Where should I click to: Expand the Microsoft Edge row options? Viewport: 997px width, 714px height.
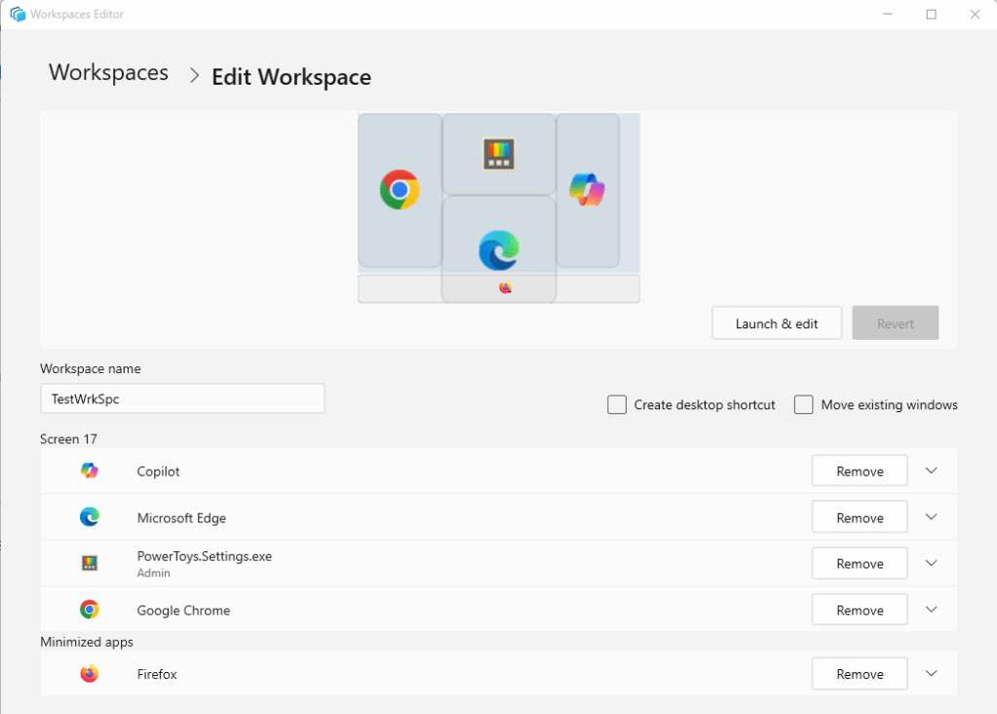coord(932,517)
